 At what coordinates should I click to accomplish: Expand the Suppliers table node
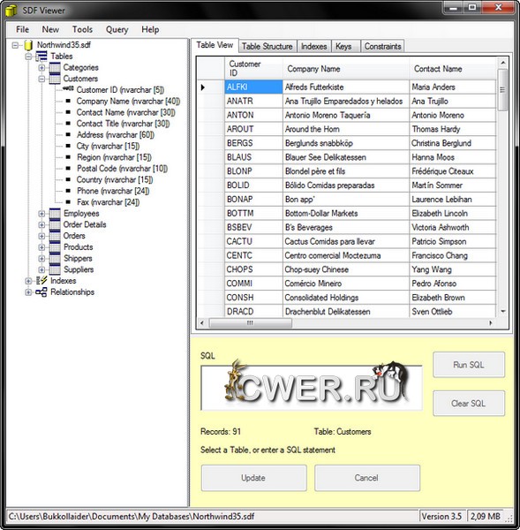[x=41, y=269]
